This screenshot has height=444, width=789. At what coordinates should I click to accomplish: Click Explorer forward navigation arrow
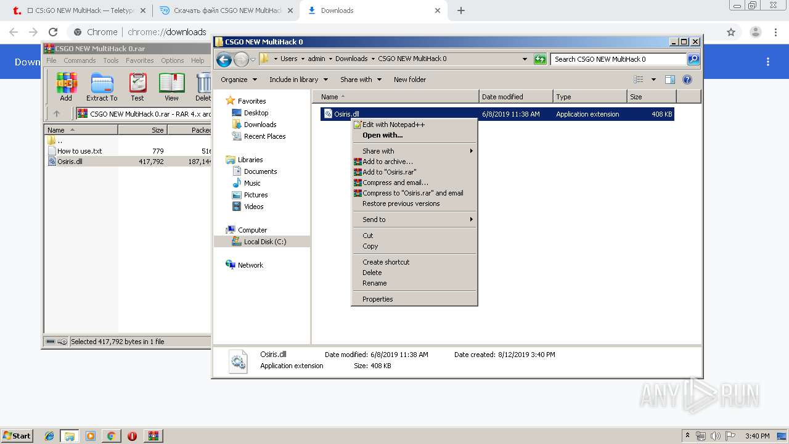point(241,59)
